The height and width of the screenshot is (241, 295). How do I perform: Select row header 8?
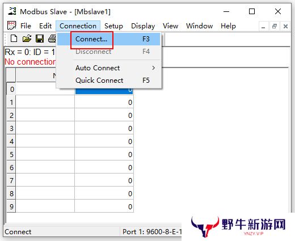click(x=11, y=193)
